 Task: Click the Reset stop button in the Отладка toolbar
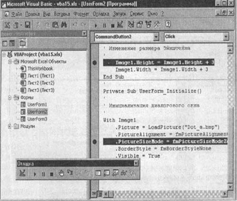[x=52, y=174]
